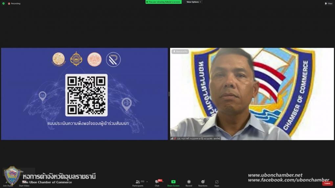Screen dimensions: 335x188
Task: Open the Chat panel
Action: pyautogui.click(x=157, y=183)
